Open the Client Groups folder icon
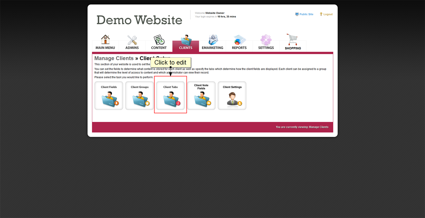This screenshot has width=425, height=218. point(140,99)
